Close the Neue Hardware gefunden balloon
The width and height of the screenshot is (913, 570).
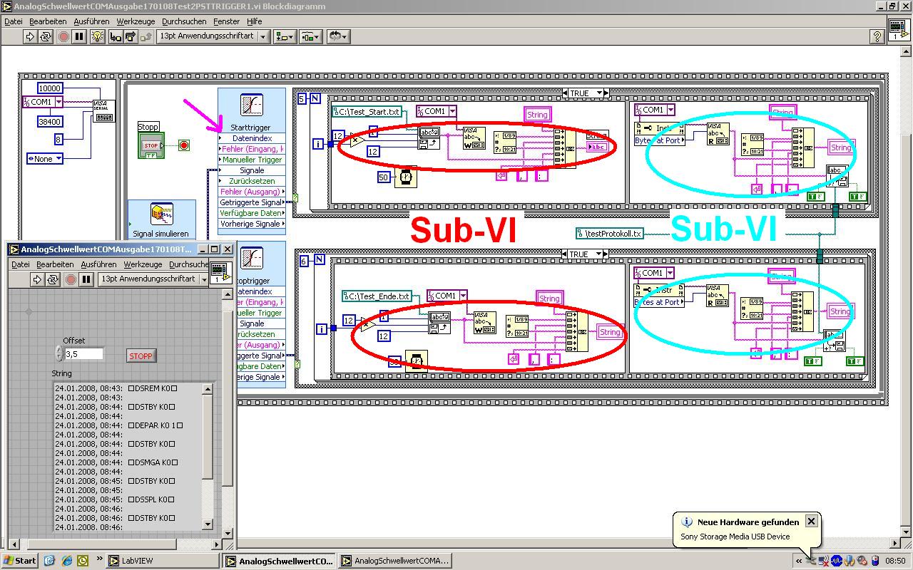[811, 522]
